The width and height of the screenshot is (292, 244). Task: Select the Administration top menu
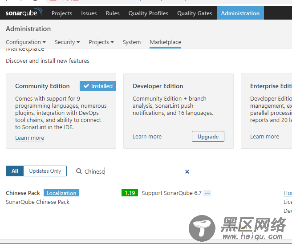240,13
